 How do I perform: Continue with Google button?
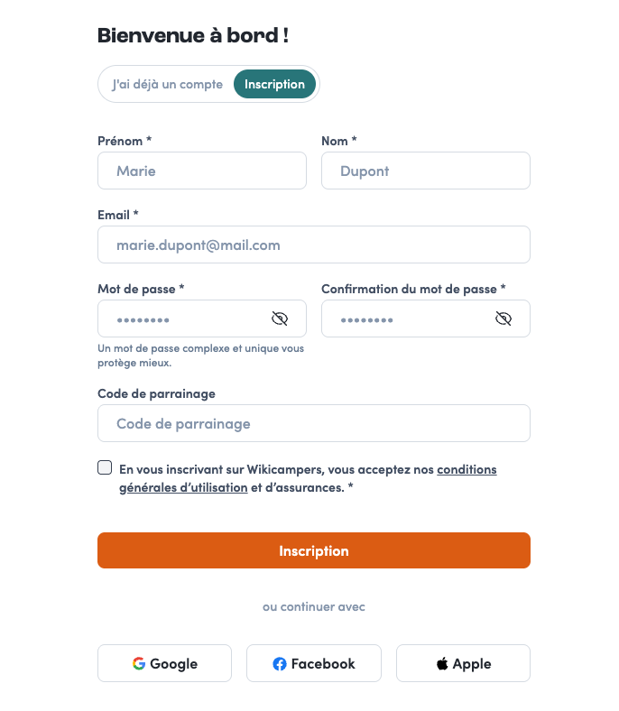164,663
